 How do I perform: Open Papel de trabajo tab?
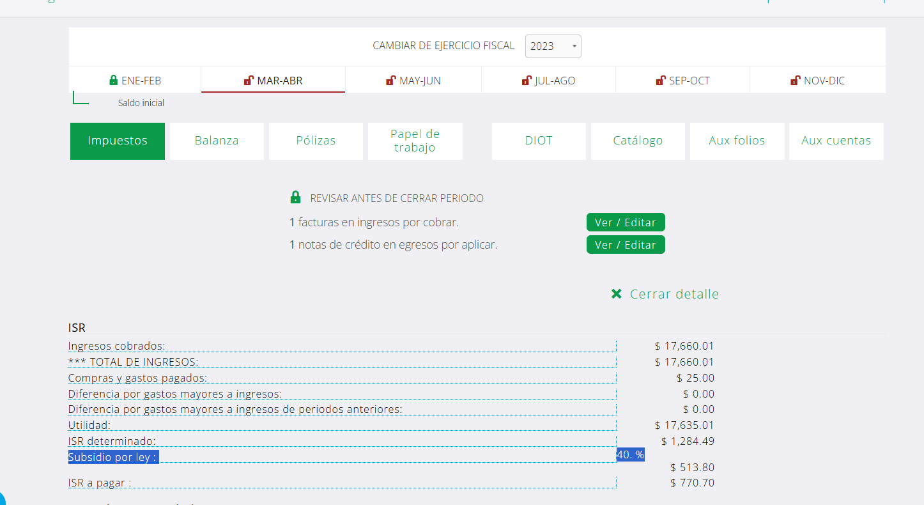[415, 141]
